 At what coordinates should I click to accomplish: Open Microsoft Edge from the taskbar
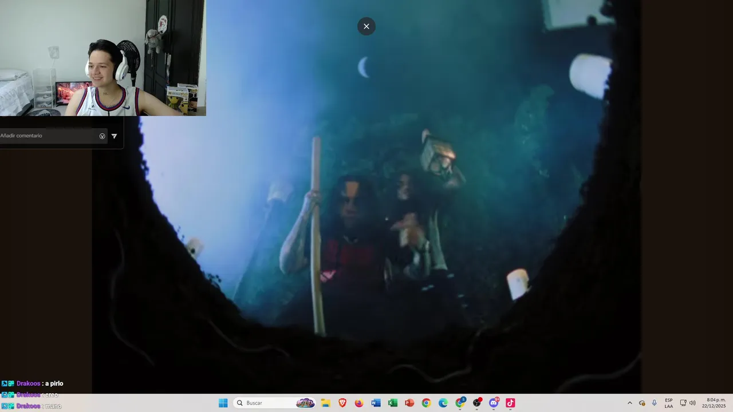tap(443, 403)
